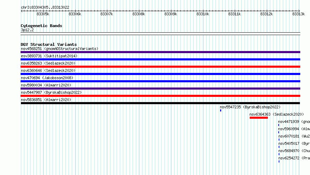Click the 83305k ruler label
The width and height of the screenshot is (310, 175).
click(x=43, y=14)
